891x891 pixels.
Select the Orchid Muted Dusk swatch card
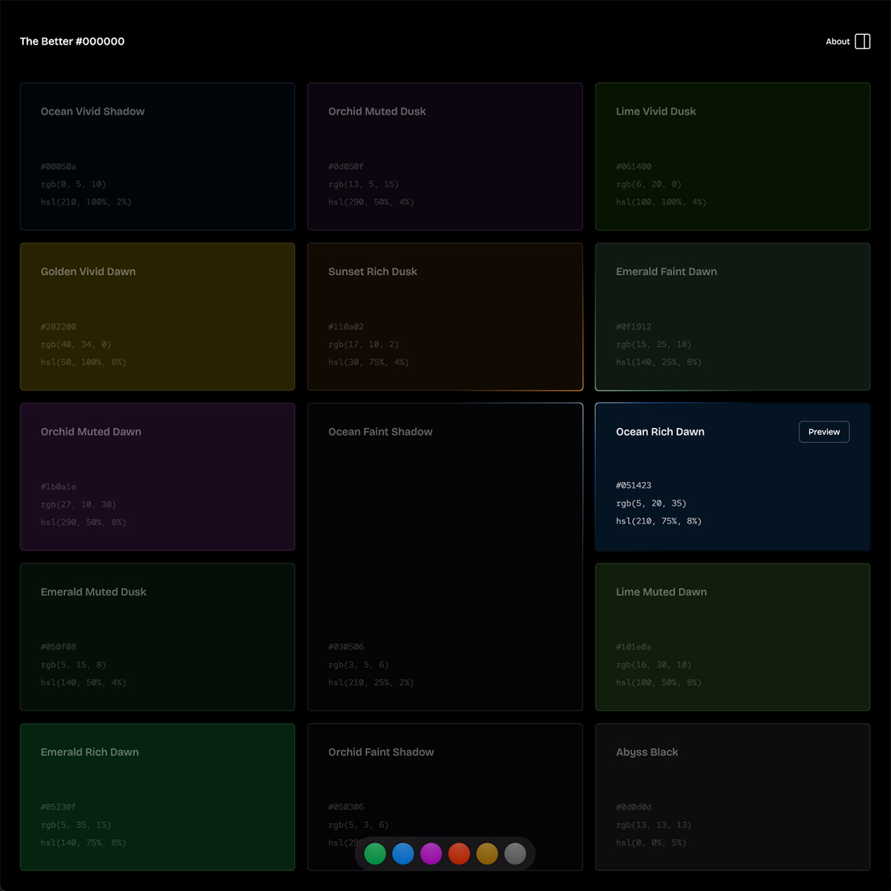point(445,156)
